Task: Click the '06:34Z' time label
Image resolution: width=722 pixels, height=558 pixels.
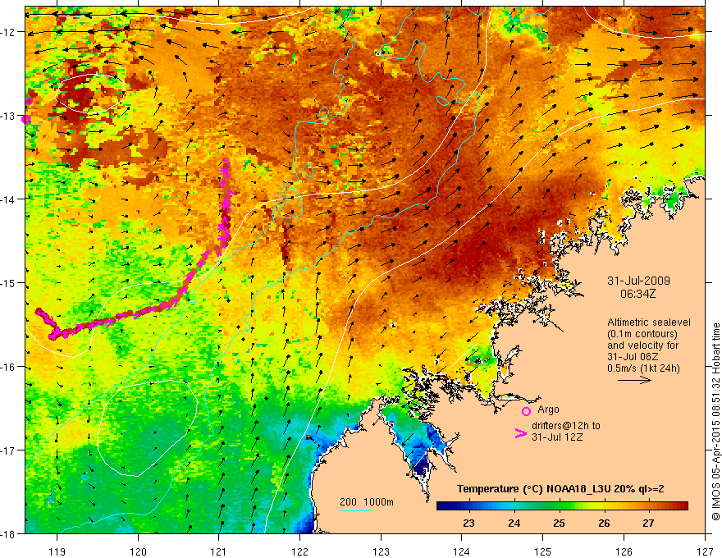Action: [x=637, y=294]
